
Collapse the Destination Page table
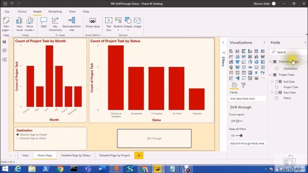pos(270,62)
